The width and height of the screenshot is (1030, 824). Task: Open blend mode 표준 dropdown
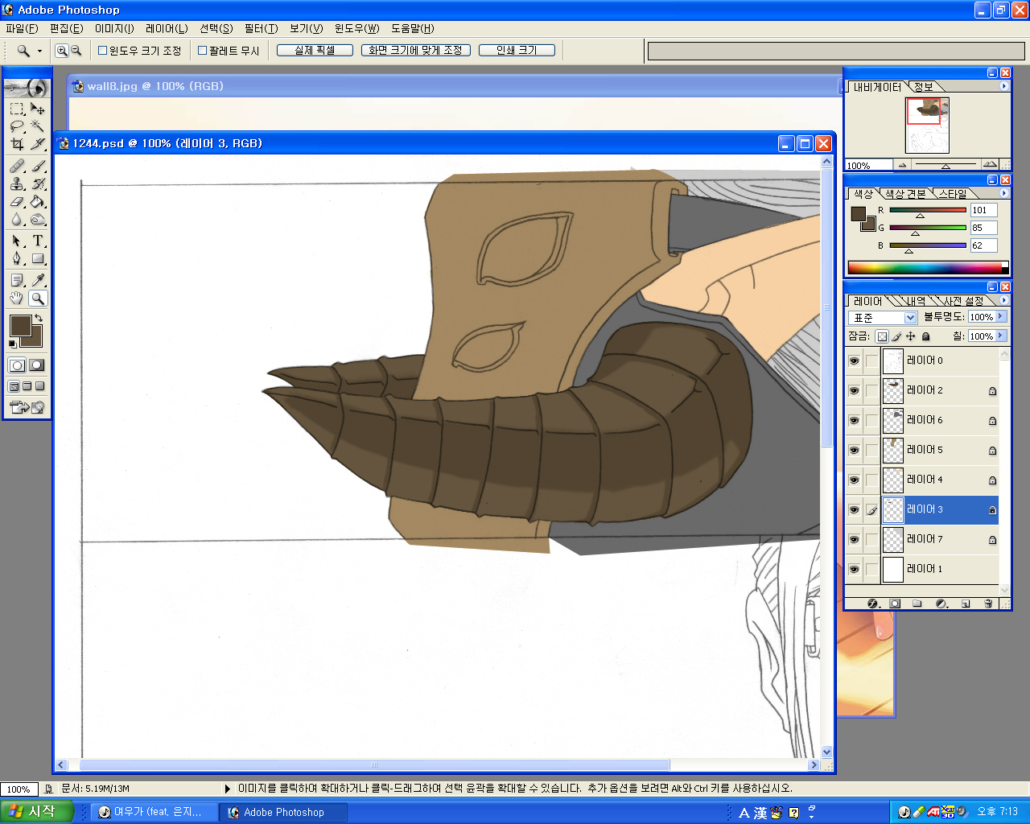tap(911, 318)
